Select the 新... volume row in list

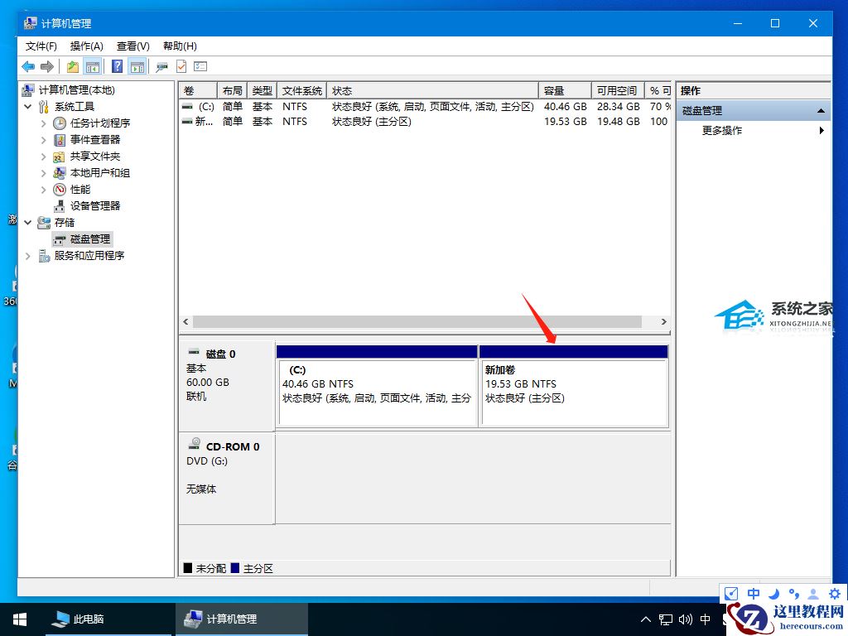point(425,122)
